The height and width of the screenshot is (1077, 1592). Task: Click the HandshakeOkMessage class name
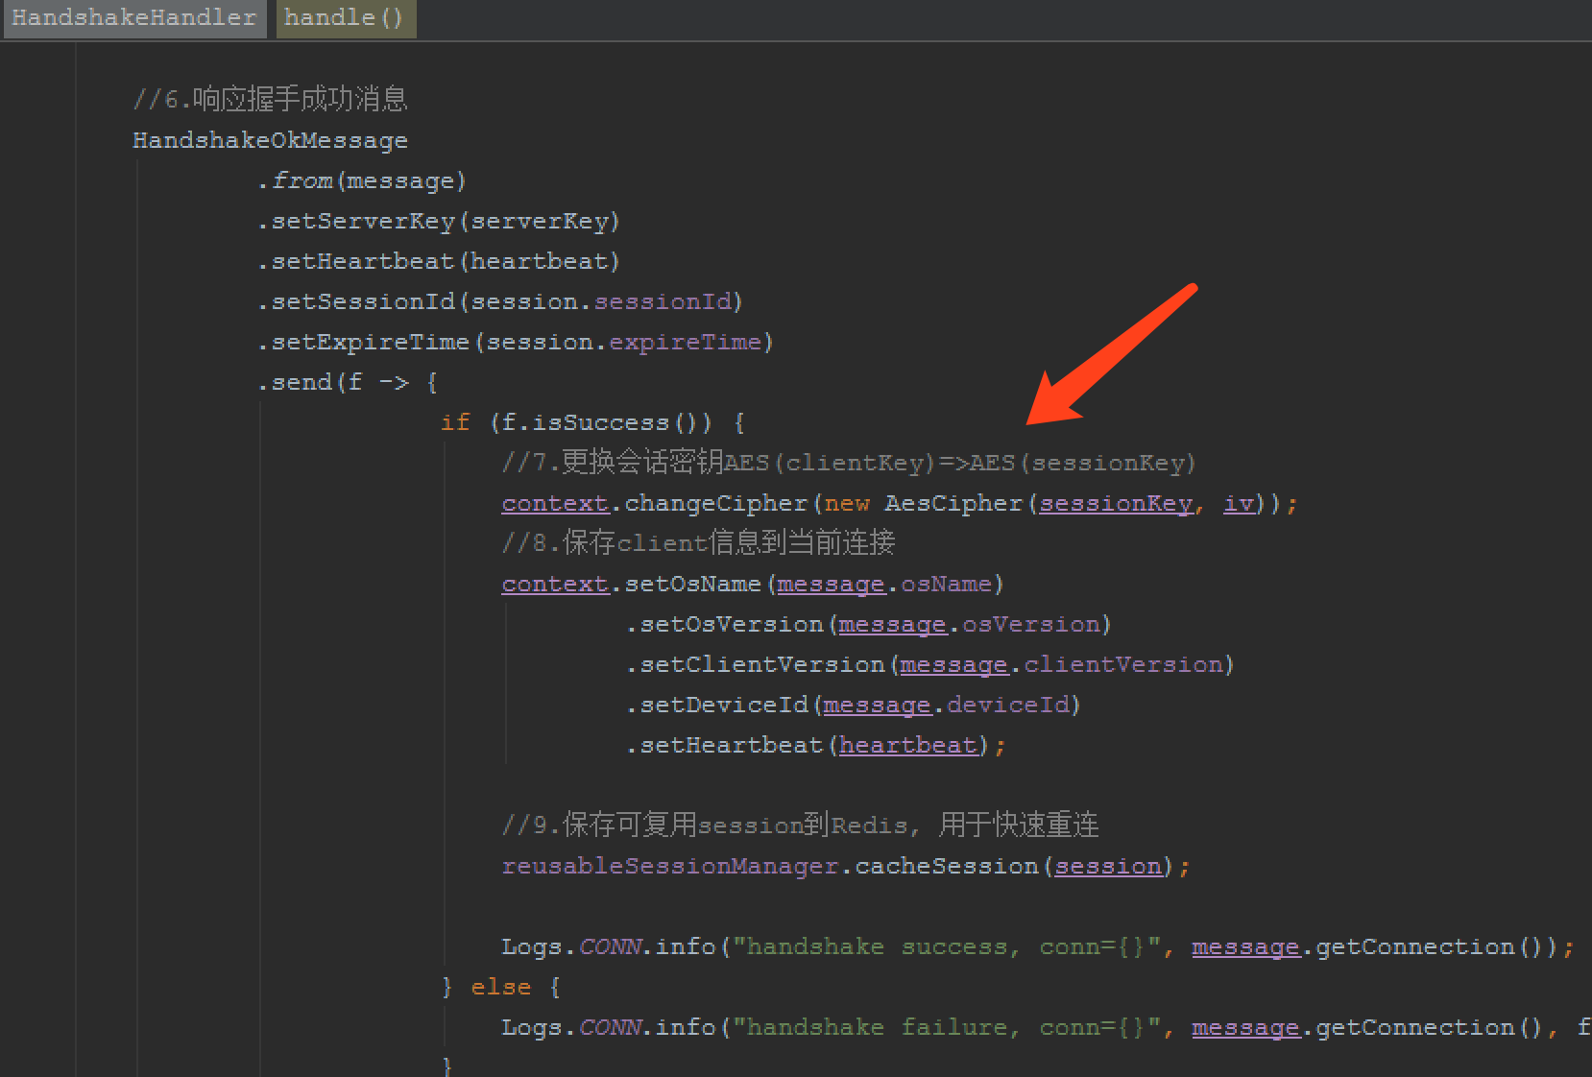pos(270,140)
